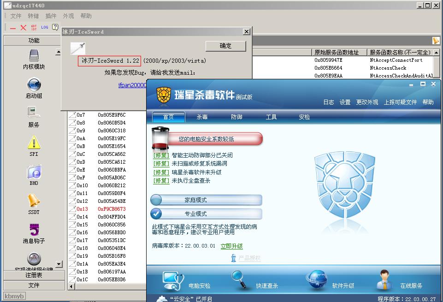Image resolution: width=443 pixels, height=302 pixels.
Task: Click 更改外观 change skin link
Action: pyautogui.click(x=367, y=102)
